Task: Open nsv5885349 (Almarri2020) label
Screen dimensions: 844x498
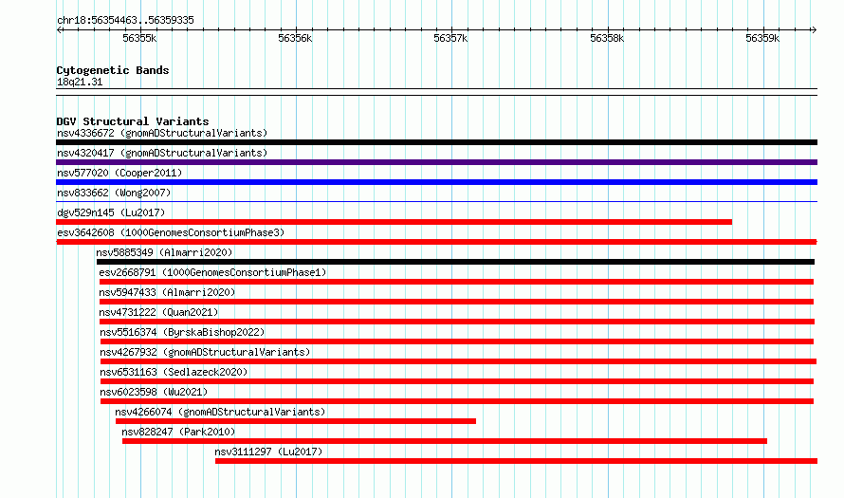Action: tap(164, 252)
